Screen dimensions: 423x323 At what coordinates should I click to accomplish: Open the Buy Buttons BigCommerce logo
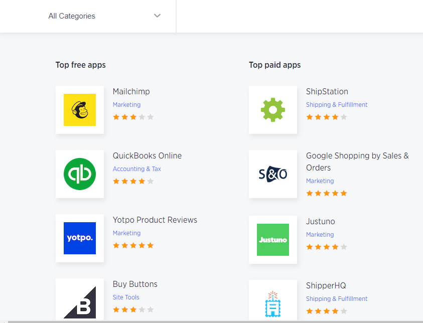pos(80,299)
